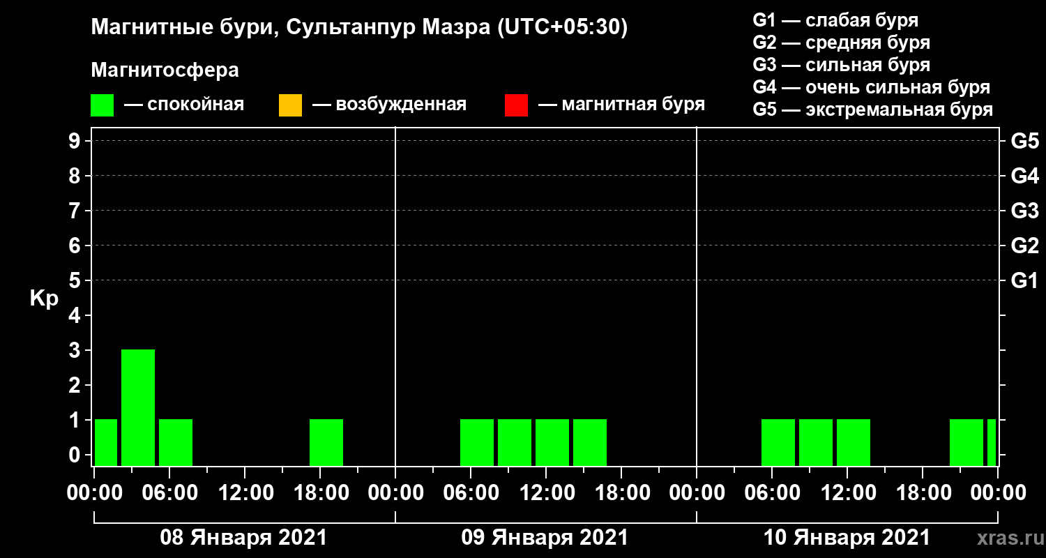
Task: Click the 09 January bar above the 15:00 tick
Action: [x=590, y=442]
